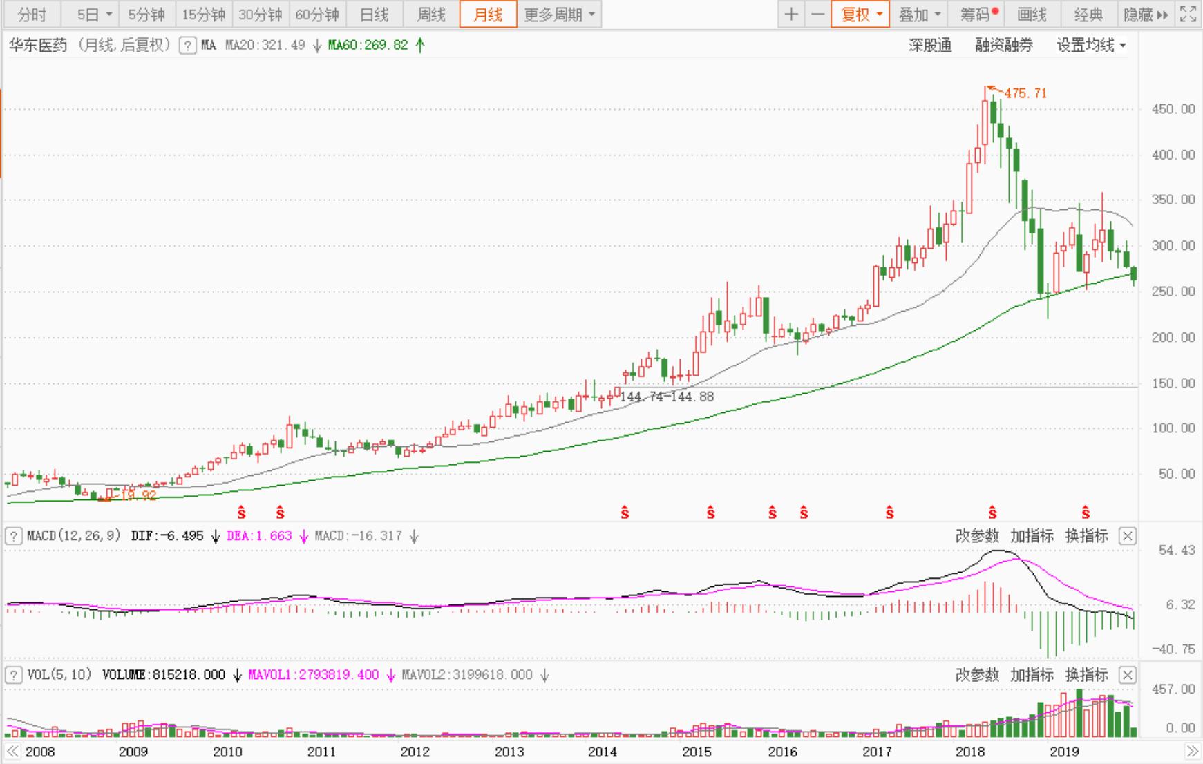Toggle the 经典 classic view mode
The height and width of the screenshot is (764, 1203).
1088,15
